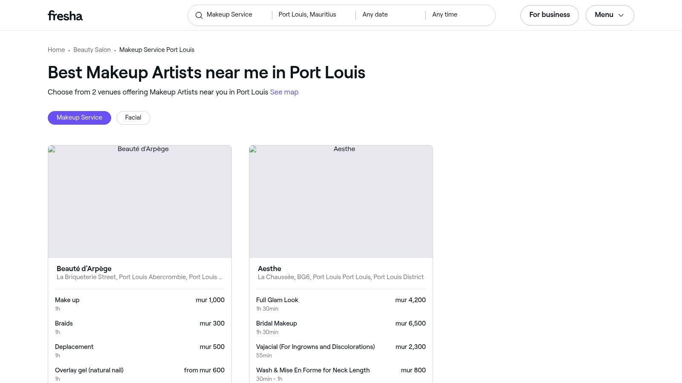Viewport: 682px width, 383px height.
Task: Click the Port Louis, Mauritius location field
Action: point(307,15)
